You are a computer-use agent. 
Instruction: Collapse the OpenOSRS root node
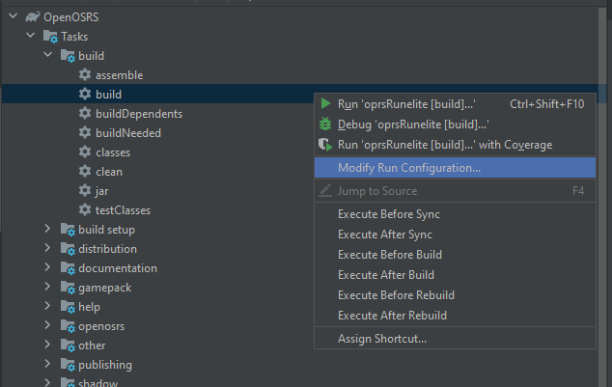click(x=14, y=16)
